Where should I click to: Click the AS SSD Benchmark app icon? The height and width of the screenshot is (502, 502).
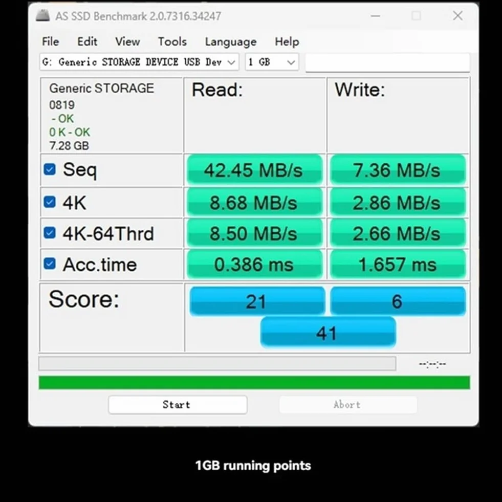[x=43, y=15]
